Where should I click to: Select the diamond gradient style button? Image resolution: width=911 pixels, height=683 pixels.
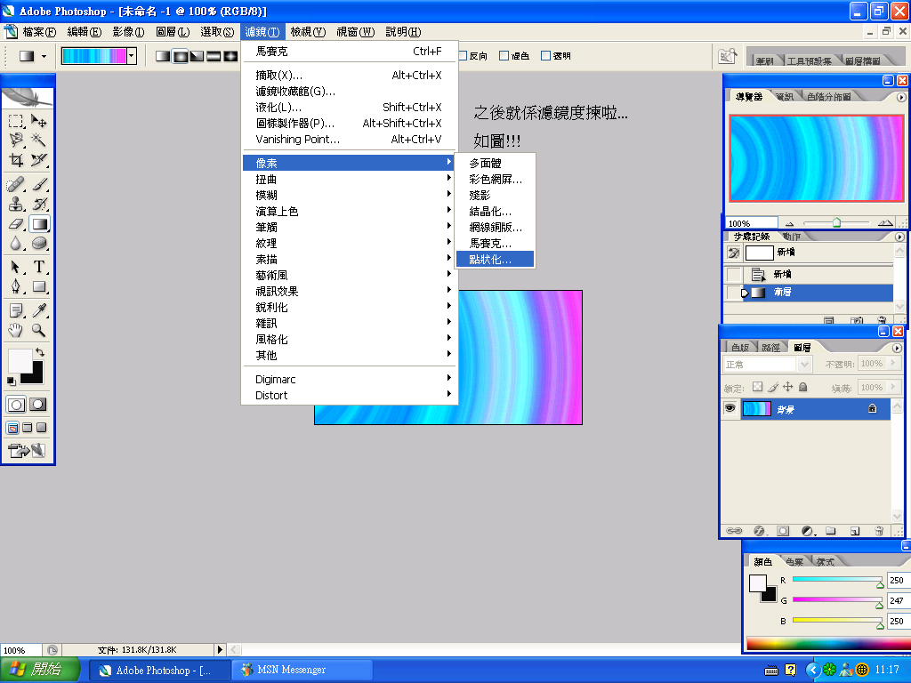230,56
